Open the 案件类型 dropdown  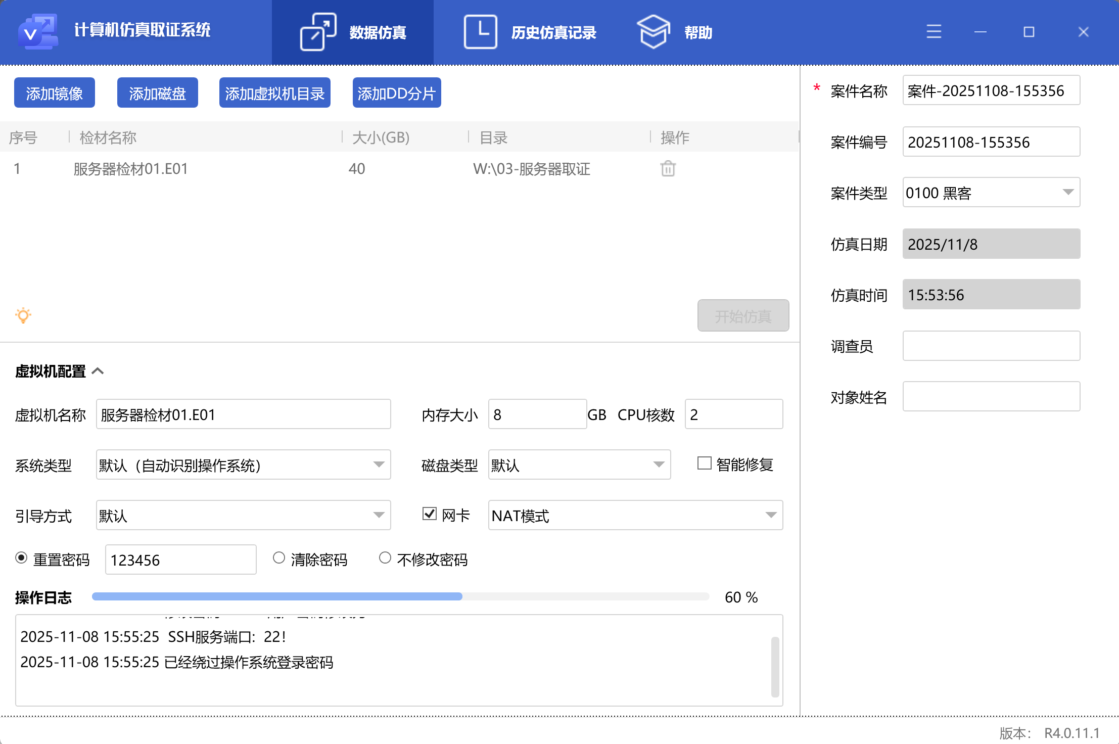(1067, 193)
